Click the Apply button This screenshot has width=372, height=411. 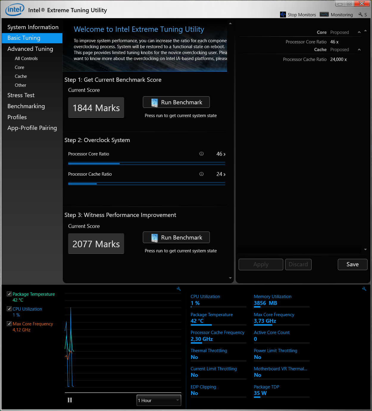click(x=261, y=264)
